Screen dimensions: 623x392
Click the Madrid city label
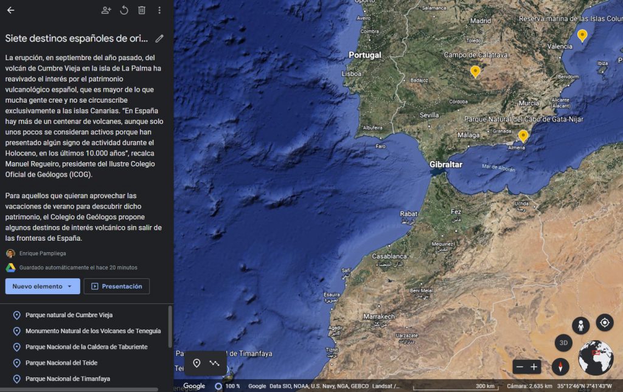pos(481,21)
